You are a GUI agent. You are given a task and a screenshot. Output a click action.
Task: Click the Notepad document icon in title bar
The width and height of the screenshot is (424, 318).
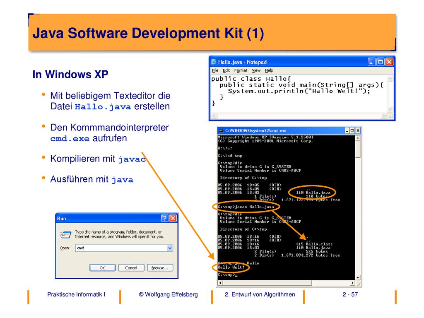pyautogui.click(x=214, y=62)
